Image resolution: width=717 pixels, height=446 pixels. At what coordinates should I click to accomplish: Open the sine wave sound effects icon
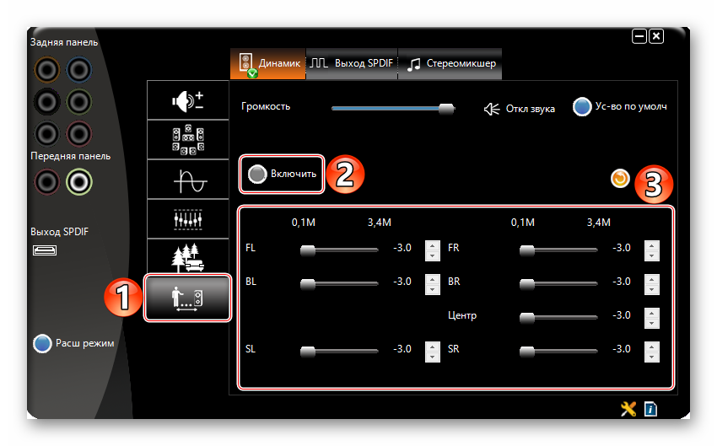click(x=188, y=179)
